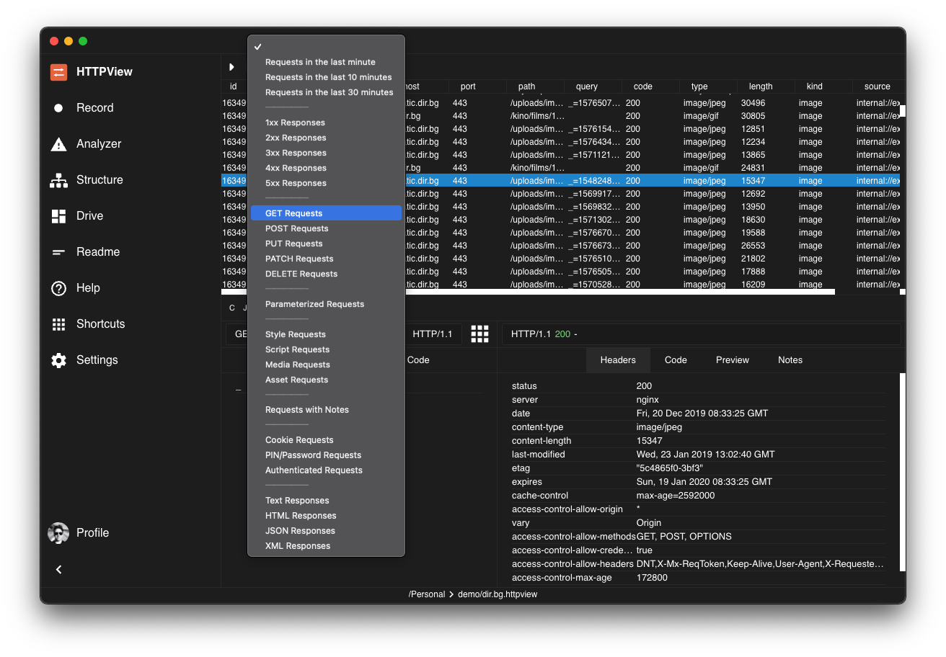
Task: Select PATCH Requests in the filter menu
Action: pyautogui.click(x=326, y=259)
